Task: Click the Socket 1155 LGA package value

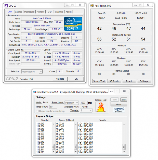Action: coord(42,26)
